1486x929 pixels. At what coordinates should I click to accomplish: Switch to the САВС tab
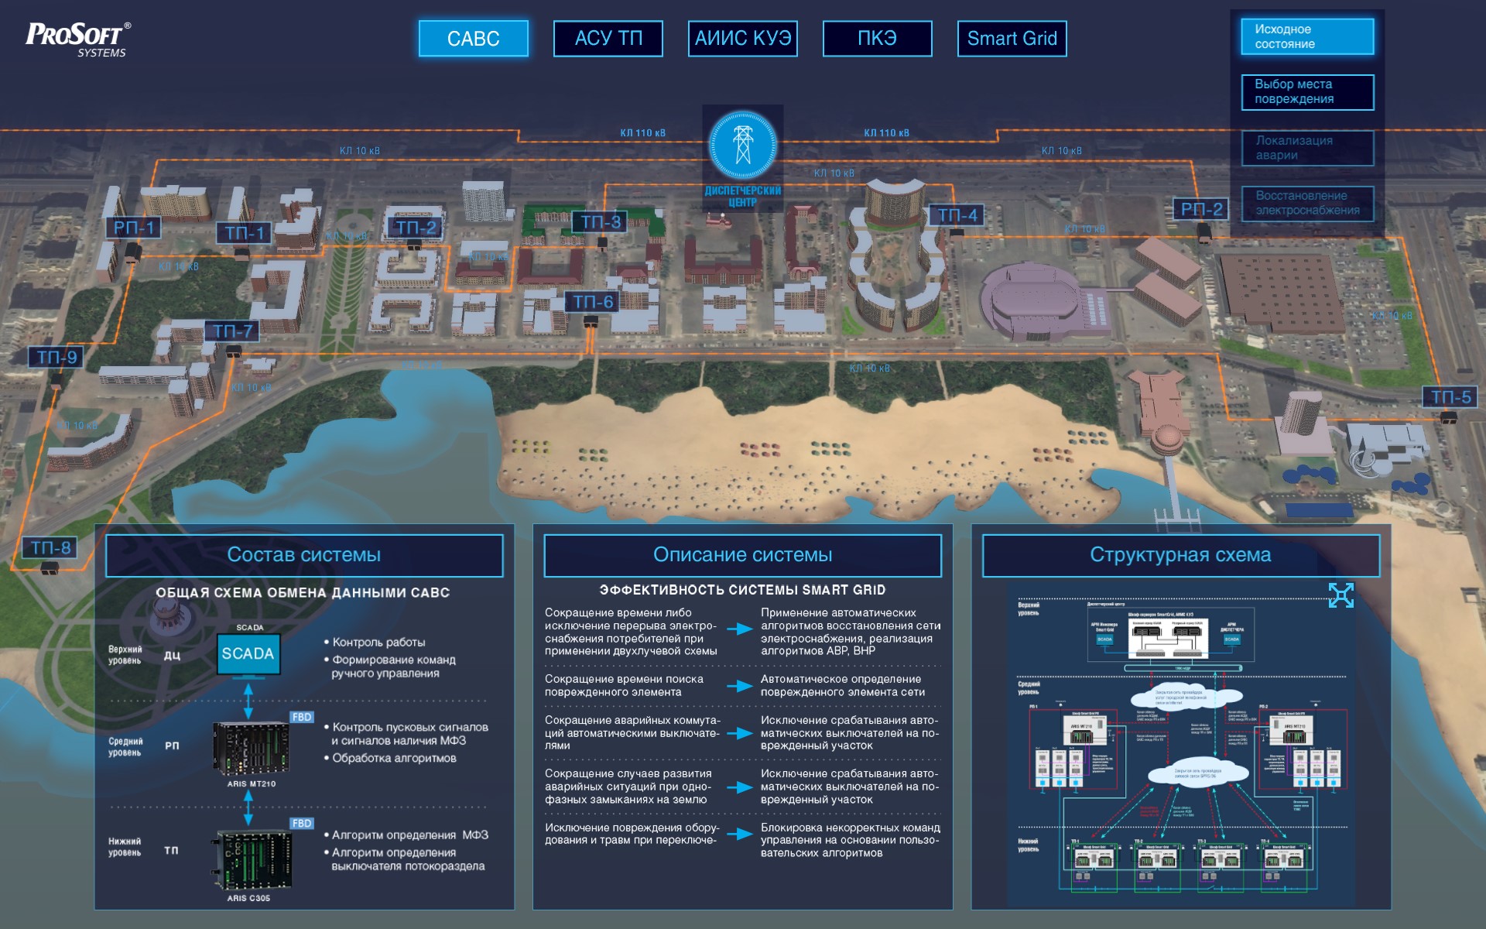(x=473, y=39)
